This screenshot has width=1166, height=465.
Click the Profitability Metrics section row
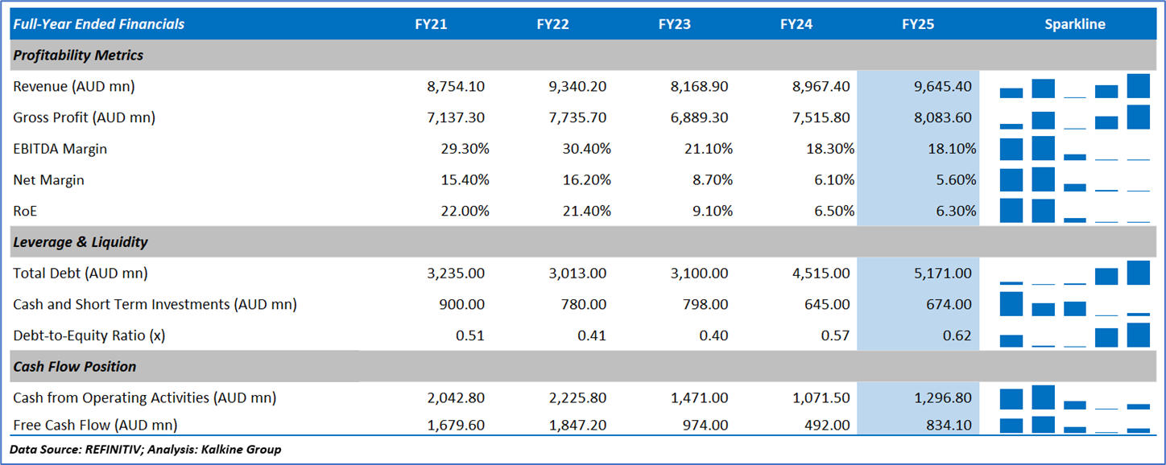click(x=78, y=56)
